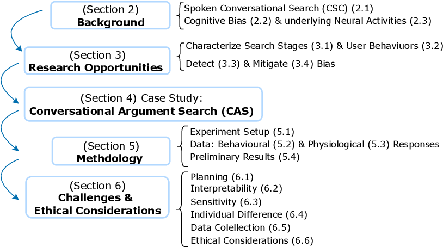Viewport: 443px width, 247px height.
Task: Open the Conversational Argument Search (CAS) box
Action: pyautogui.click(x=143, y=104)
